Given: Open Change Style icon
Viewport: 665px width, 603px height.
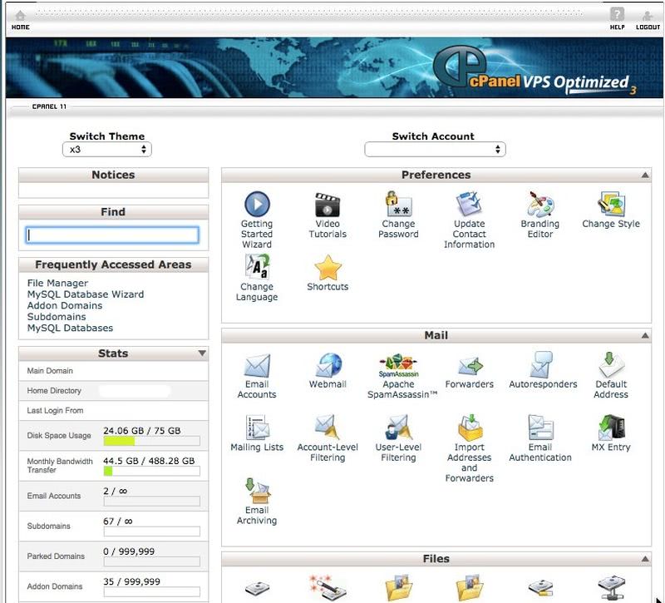Looking at the screenshot, I should pyautogui.click(x=611, y=204).
